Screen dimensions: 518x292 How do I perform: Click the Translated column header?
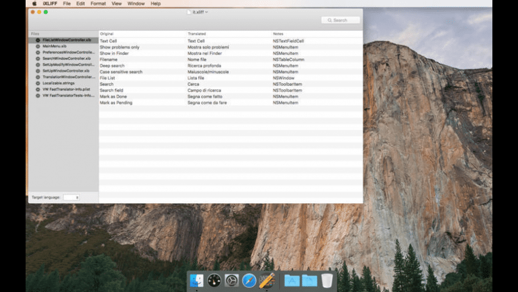[196, 34]
